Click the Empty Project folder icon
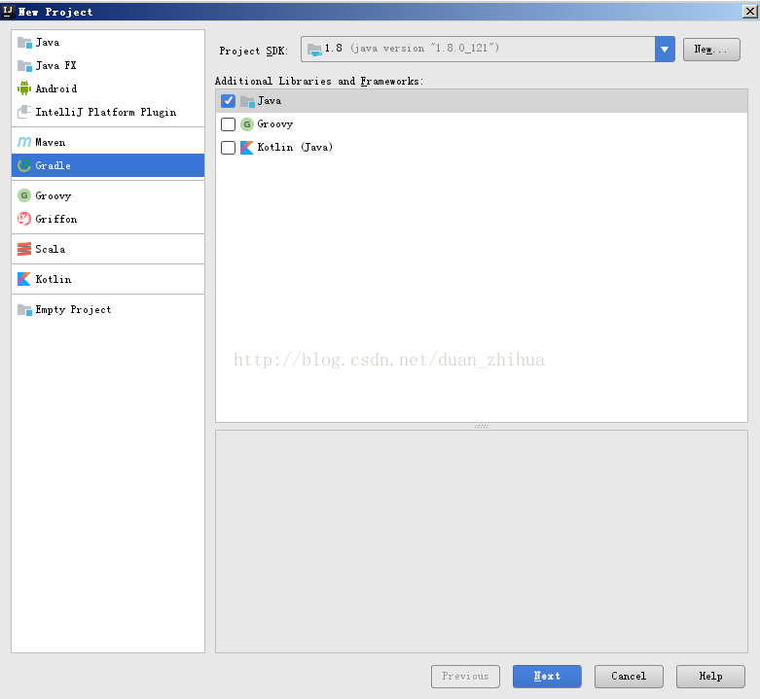This screenshot has width=760, height=699. [x=24, y=310]
